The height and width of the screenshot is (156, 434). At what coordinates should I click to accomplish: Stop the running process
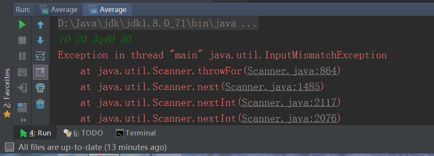(22, 41)
